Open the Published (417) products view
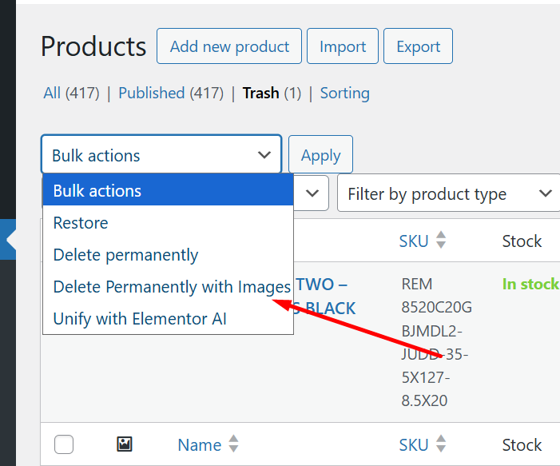560x466 pixels. tap(170, 93)
